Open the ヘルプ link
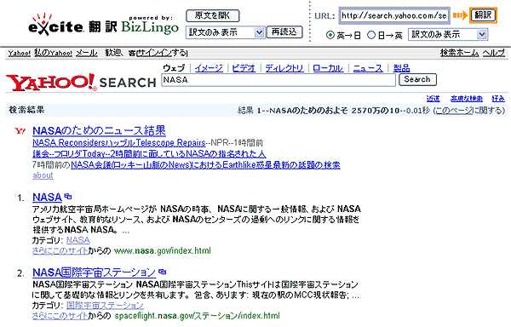The image size is (511, 327). 494,53
